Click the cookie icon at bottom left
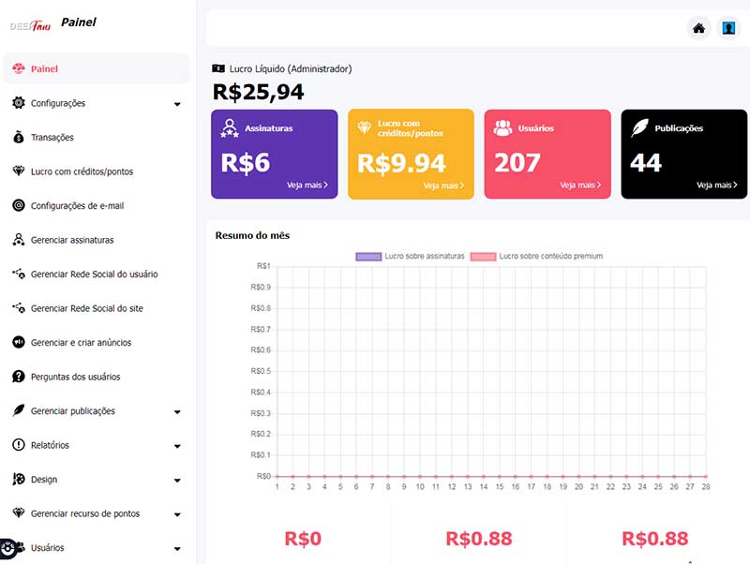750x564 pixels. [7, 547]
